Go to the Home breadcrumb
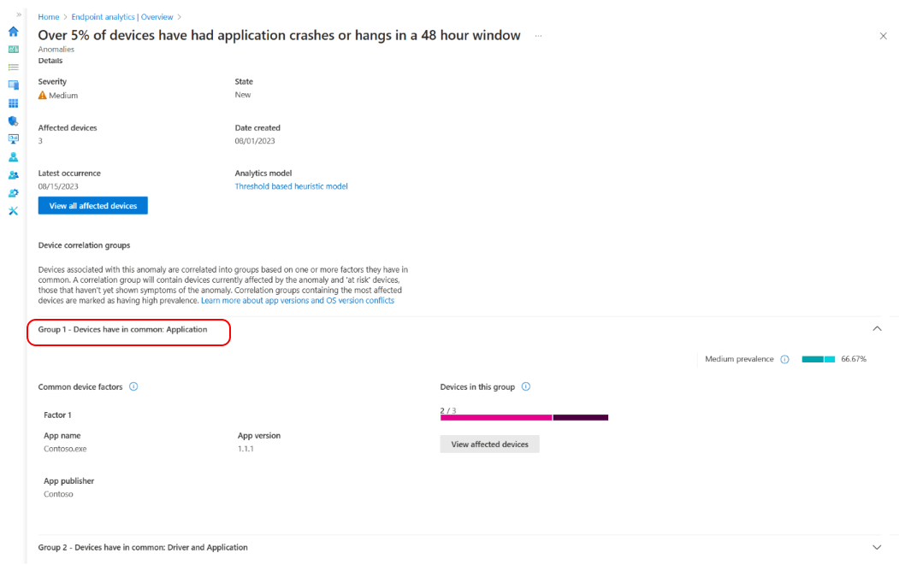Viewport: 899px width, 565px height. click(49, 17)
